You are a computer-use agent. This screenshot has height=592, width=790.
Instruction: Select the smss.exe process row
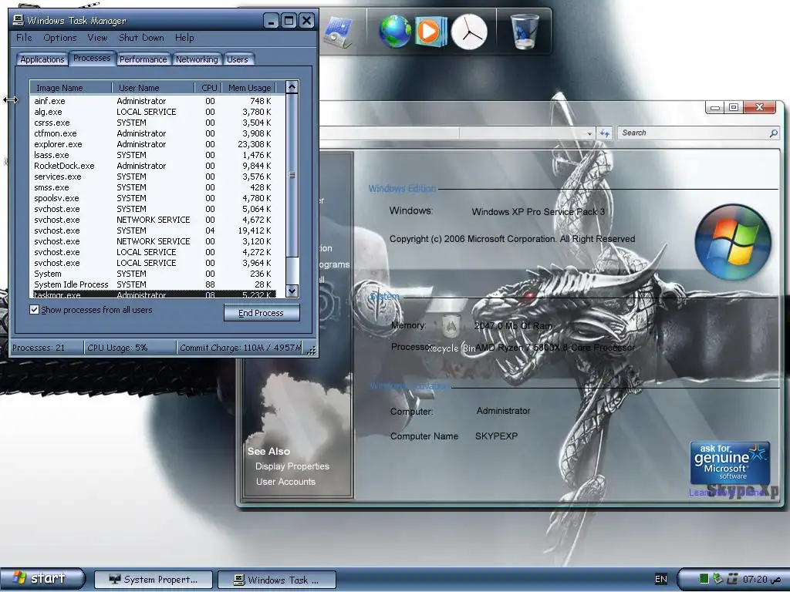coord(154,187)
